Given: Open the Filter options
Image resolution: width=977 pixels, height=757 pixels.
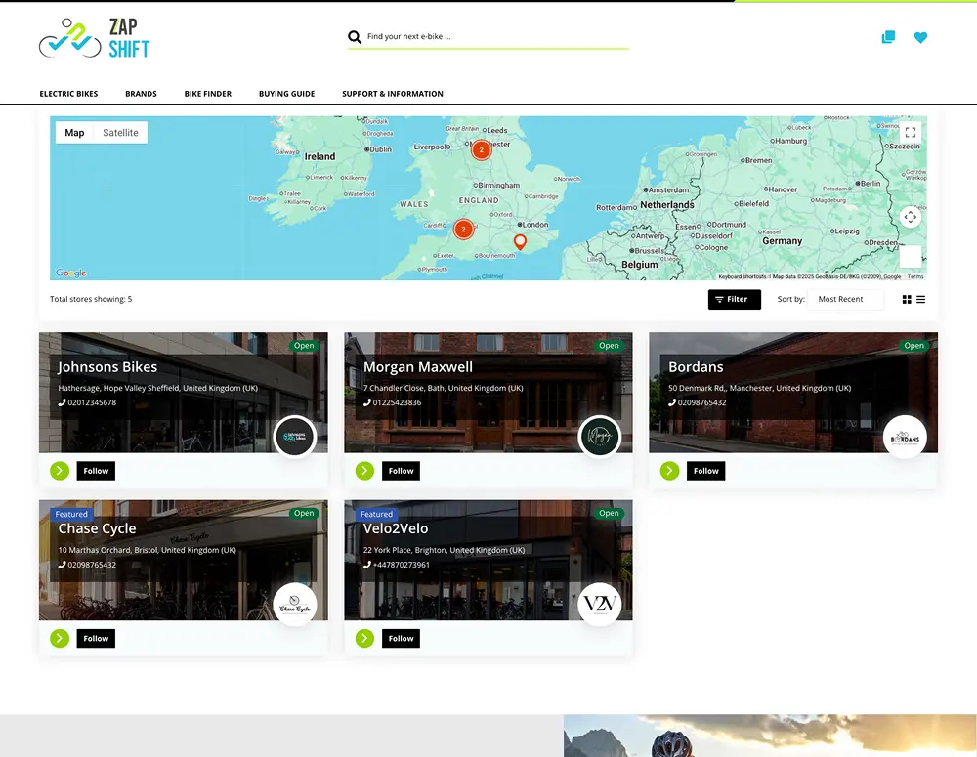Looking at the screenshot, I should pyautogui.click(x=734, y=299).
